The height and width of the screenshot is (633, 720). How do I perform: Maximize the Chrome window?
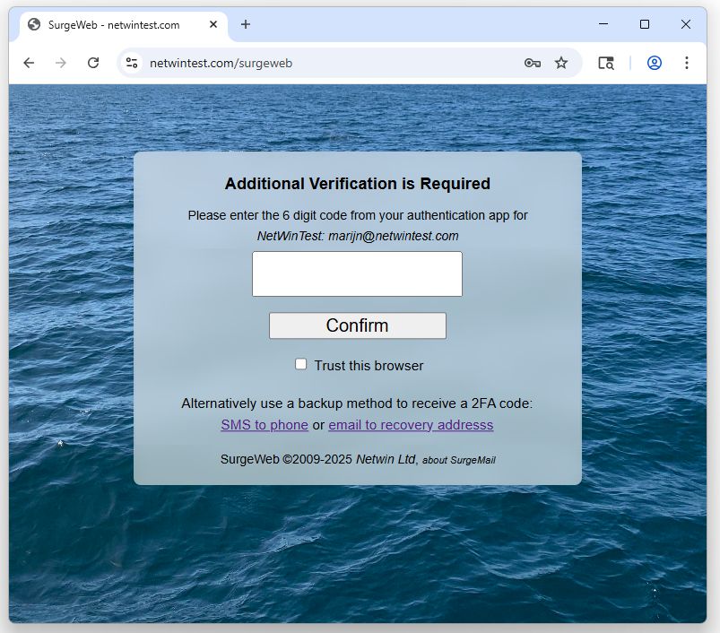click(x=644, y=25)
